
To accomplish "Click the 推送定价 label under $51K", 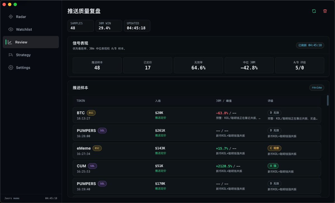I will pyautogui.click(x=161, y=171).
